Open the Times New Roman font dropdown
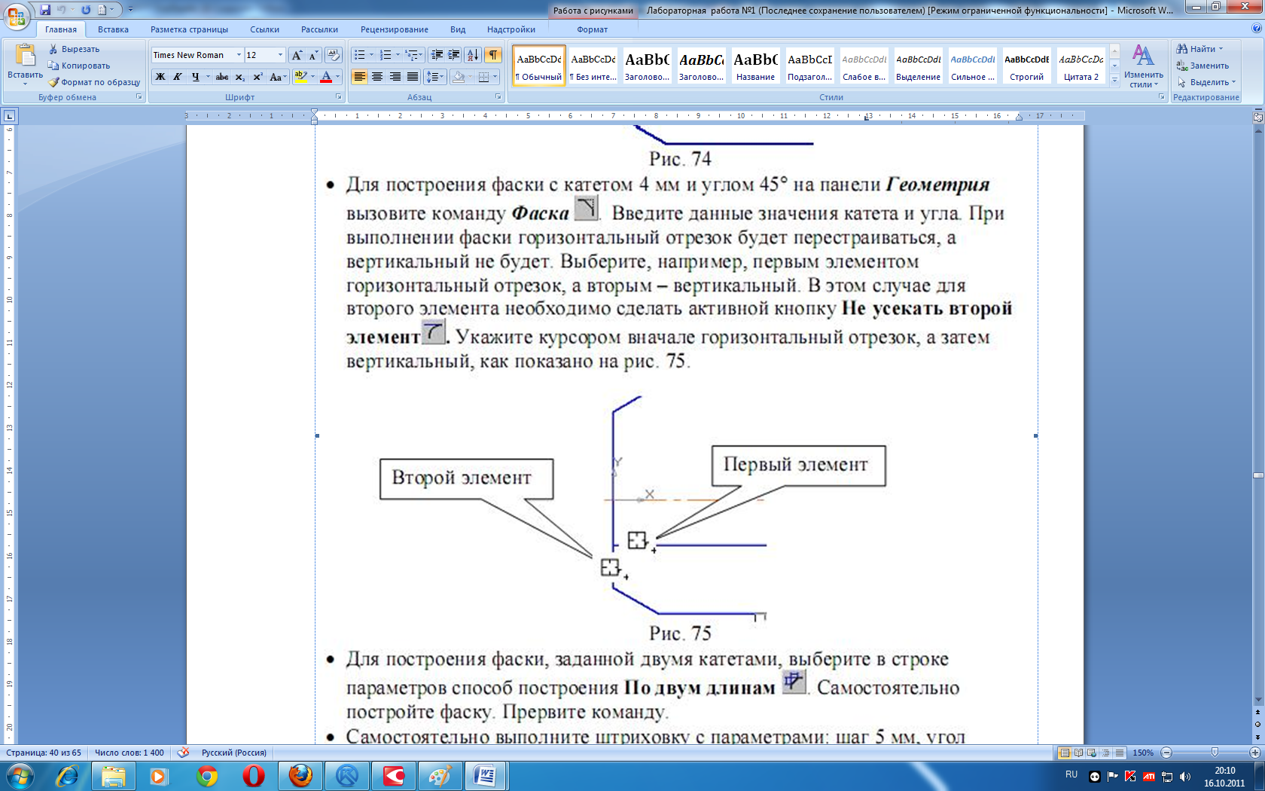Viewport: 1265px width, 791px height. click(239, 55)
